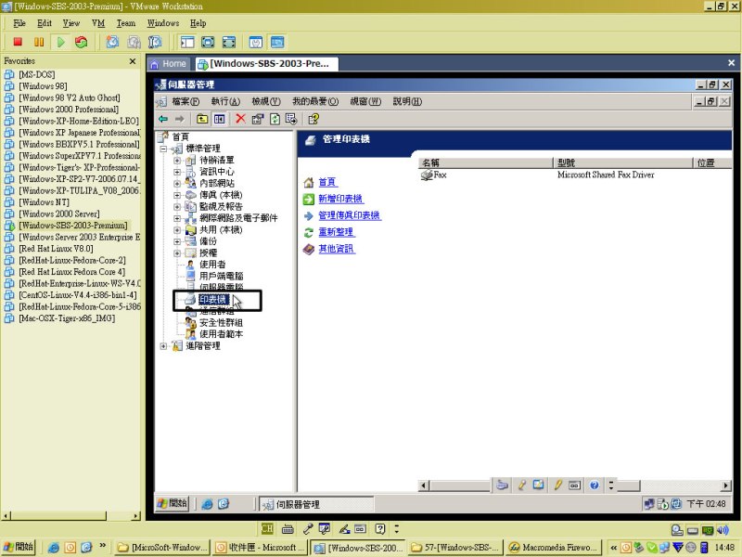742x557 pixels.
Task: Click the 重新整理 link
Action: [336, 232]
